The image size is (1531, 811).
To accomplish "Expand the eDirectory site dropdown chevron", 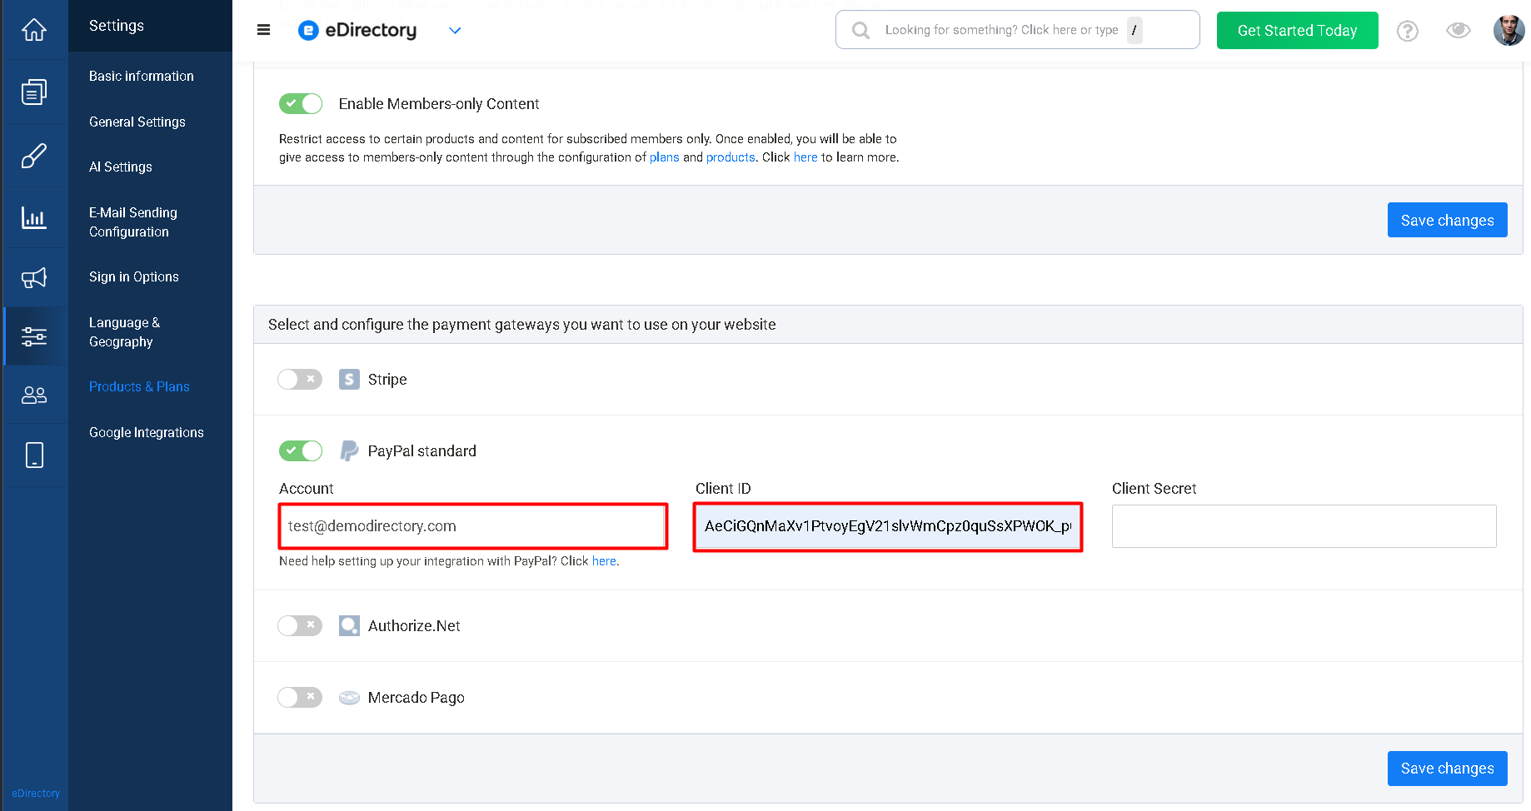I will pyautogui.click(x=455, y=31).
